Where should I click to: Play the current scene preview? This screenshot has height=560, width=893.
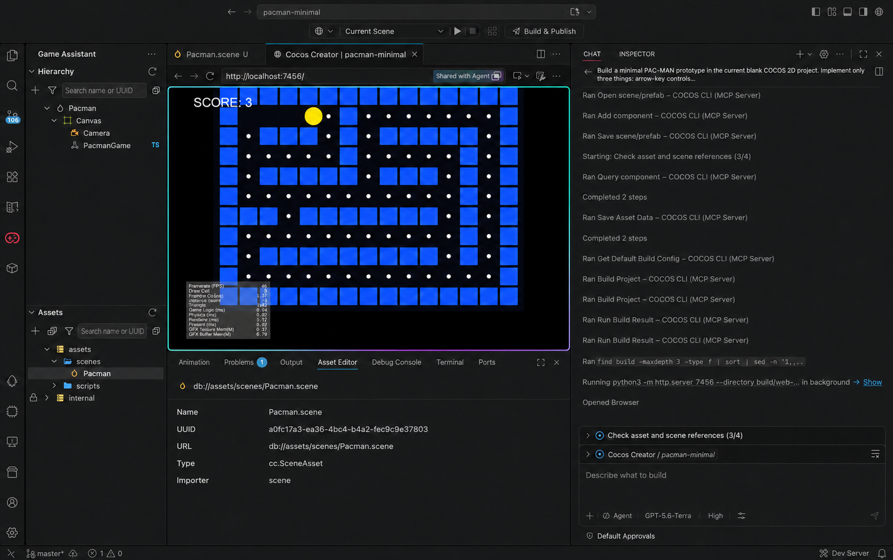pyautogui.click(x=458, y=31)
